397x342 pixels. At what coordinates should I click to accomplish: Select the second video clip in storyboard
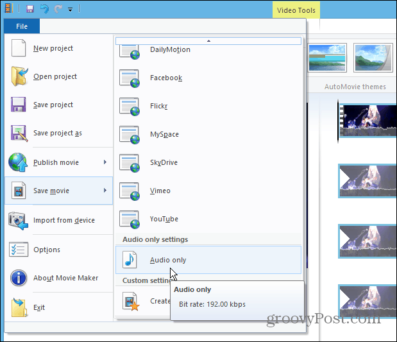point(367,181)
